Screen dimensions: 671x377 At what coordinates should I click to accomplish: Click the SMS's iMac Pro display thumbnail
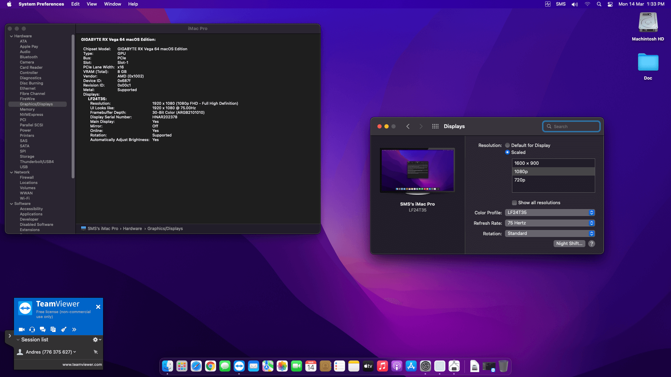pos(417,171)
